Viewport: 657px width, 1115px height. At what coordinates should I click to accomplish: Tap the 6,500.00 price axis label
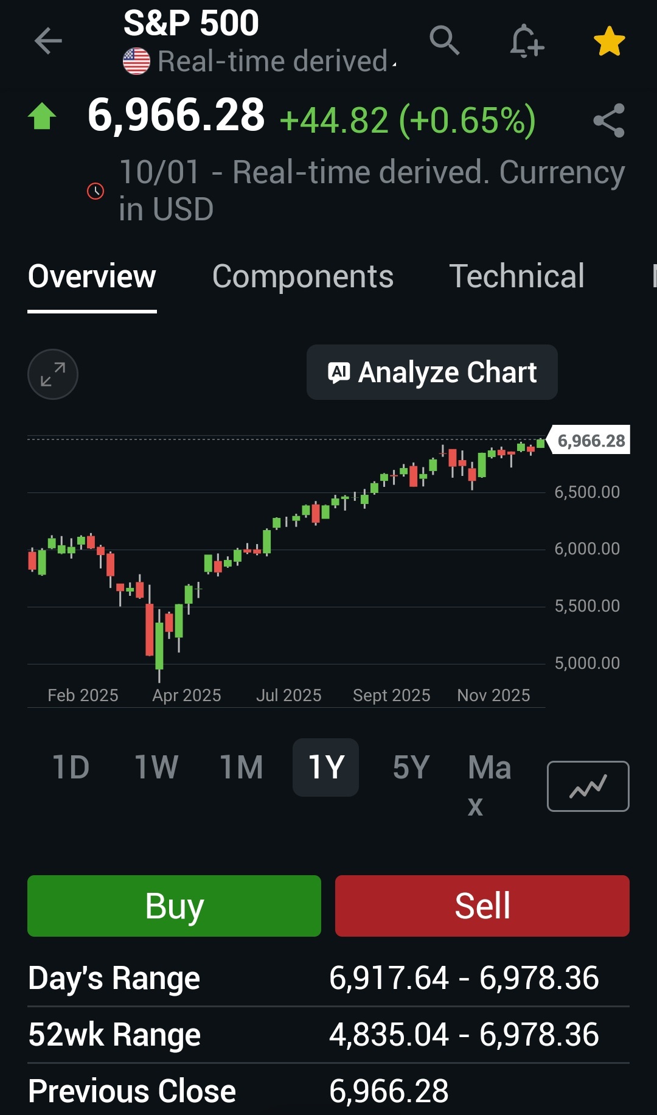coord(587,492)
